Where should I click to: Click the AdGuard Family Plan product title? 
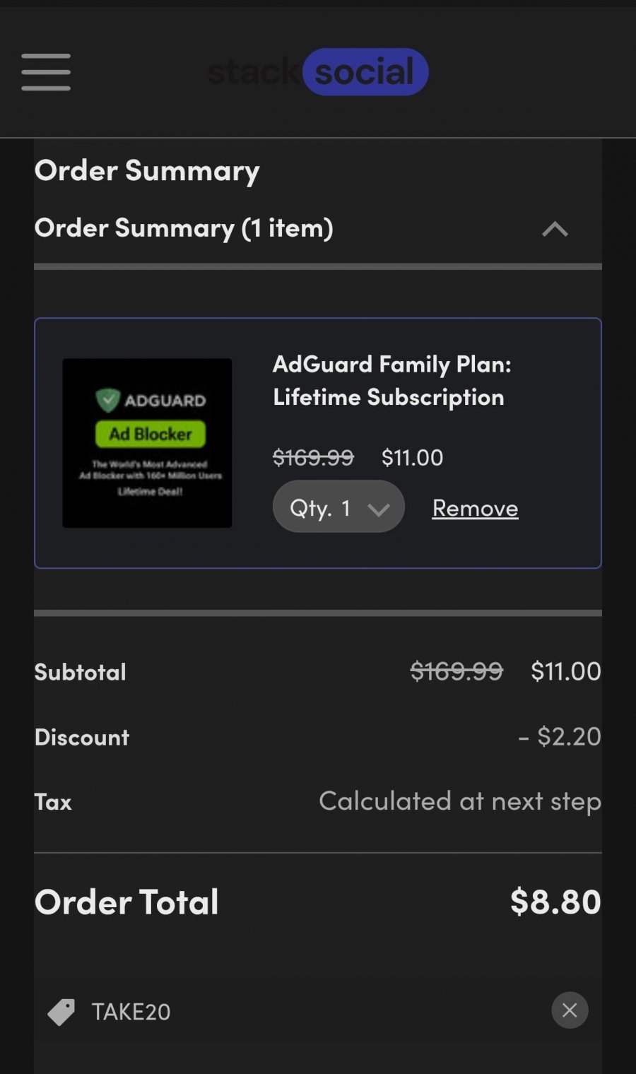391,380
